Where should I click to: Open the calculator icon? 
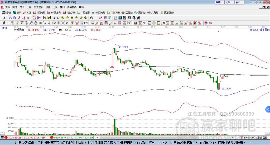(120, 18)
